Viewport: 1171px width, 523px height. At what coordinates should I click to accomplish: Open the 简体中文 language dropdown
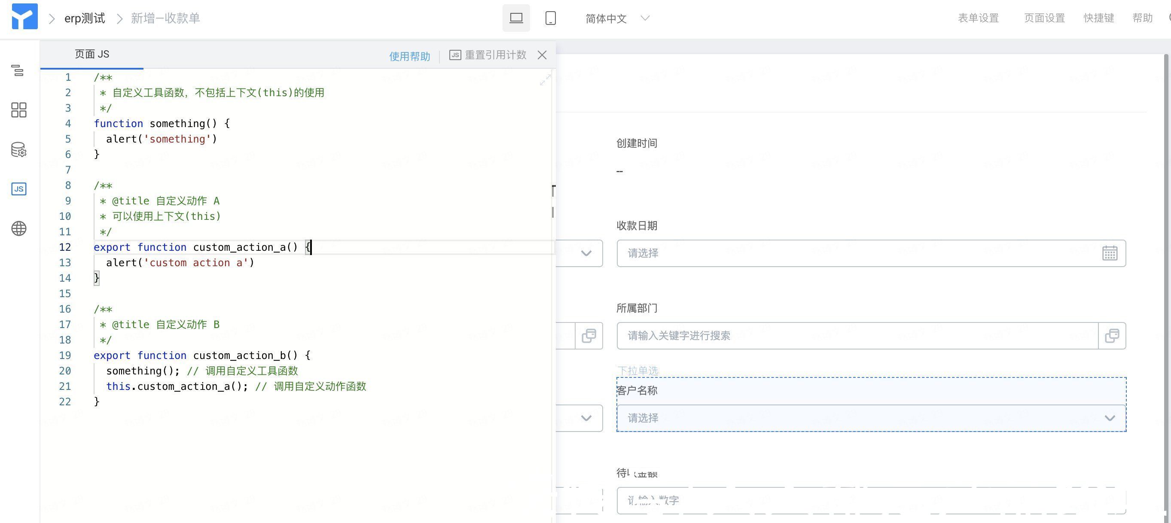point(617,18)
